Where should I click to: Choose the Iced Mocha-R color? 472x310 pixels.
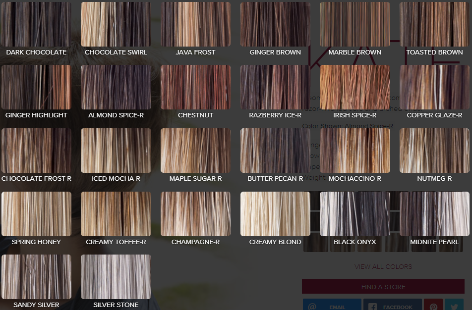coord(116,151)
